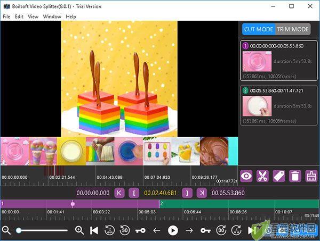Screen dimensions: 320x241
Task: Click the green segment 2 bar on timeline
Action: pyautogui.click(x=239, y=204)
